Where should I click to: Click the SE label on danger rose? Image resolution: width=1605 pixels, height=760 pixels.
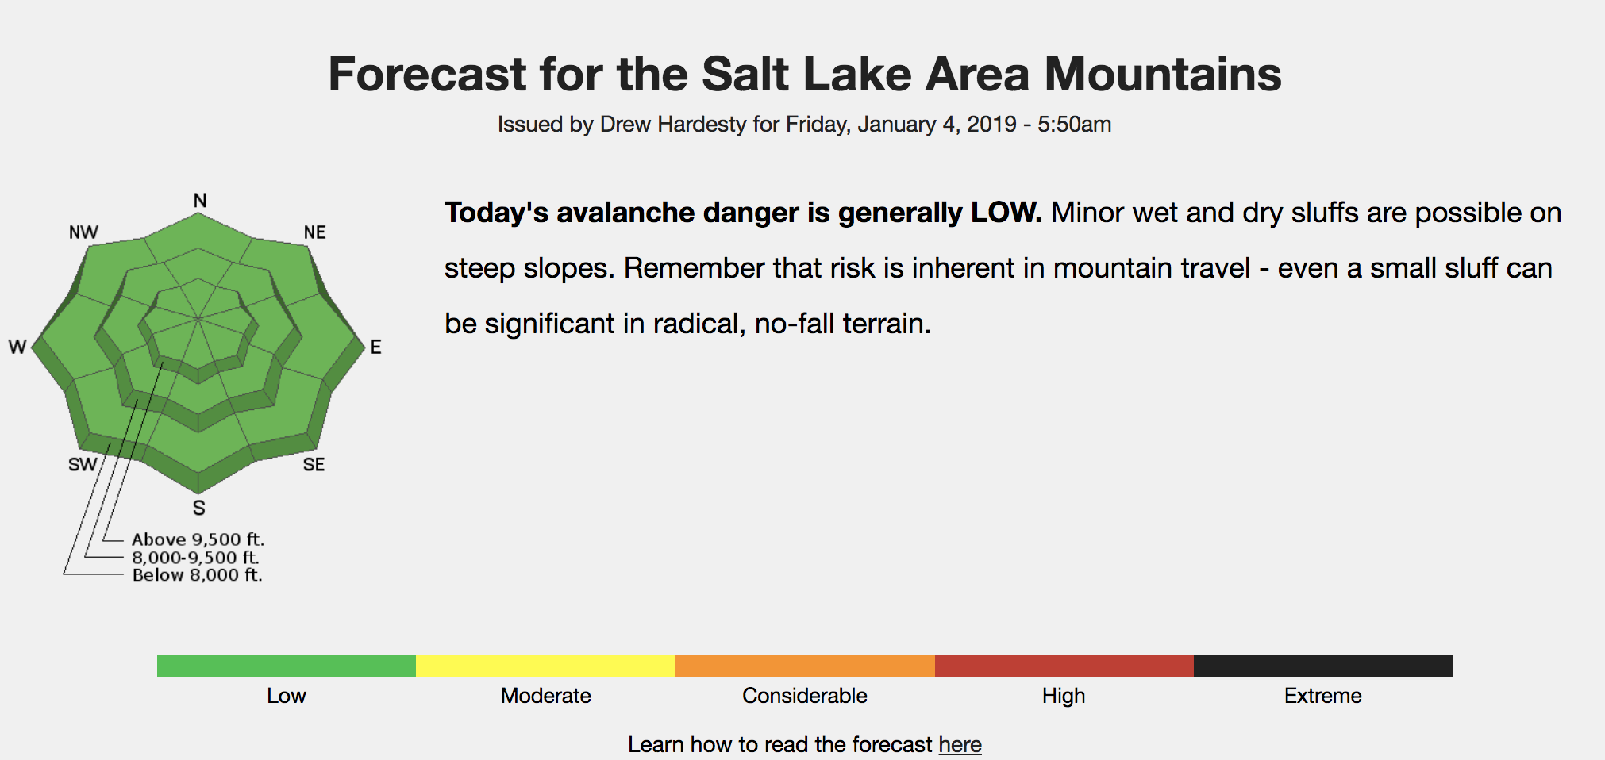(x=314, y=464)
